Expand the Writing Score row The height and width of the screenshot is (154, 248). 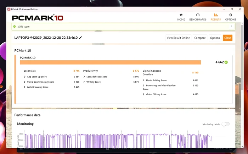tap(84, 82)
